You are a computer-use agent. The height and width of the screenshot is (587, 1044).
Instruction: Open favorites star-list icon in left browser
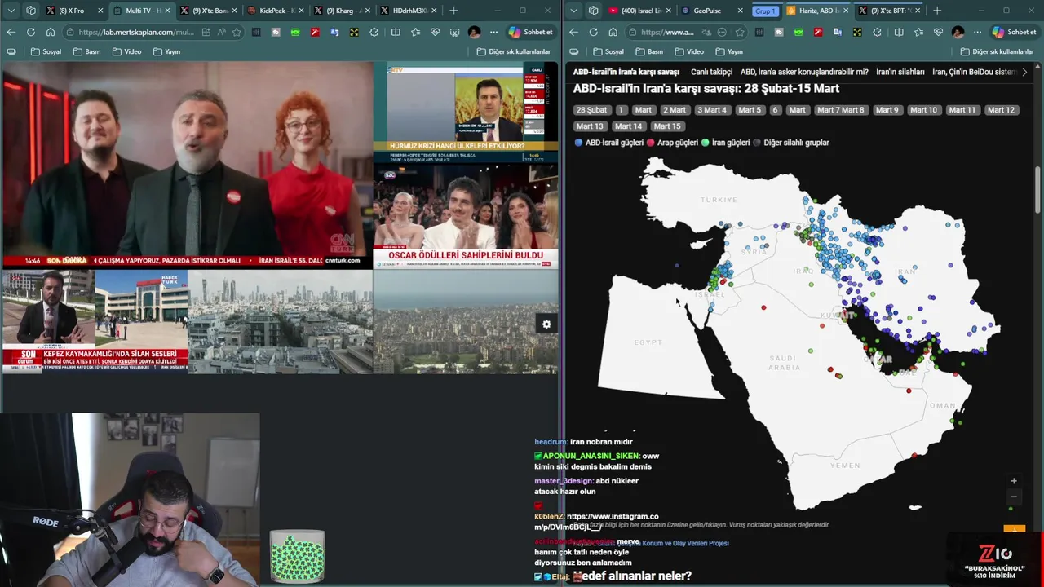(x=415, y=32)
